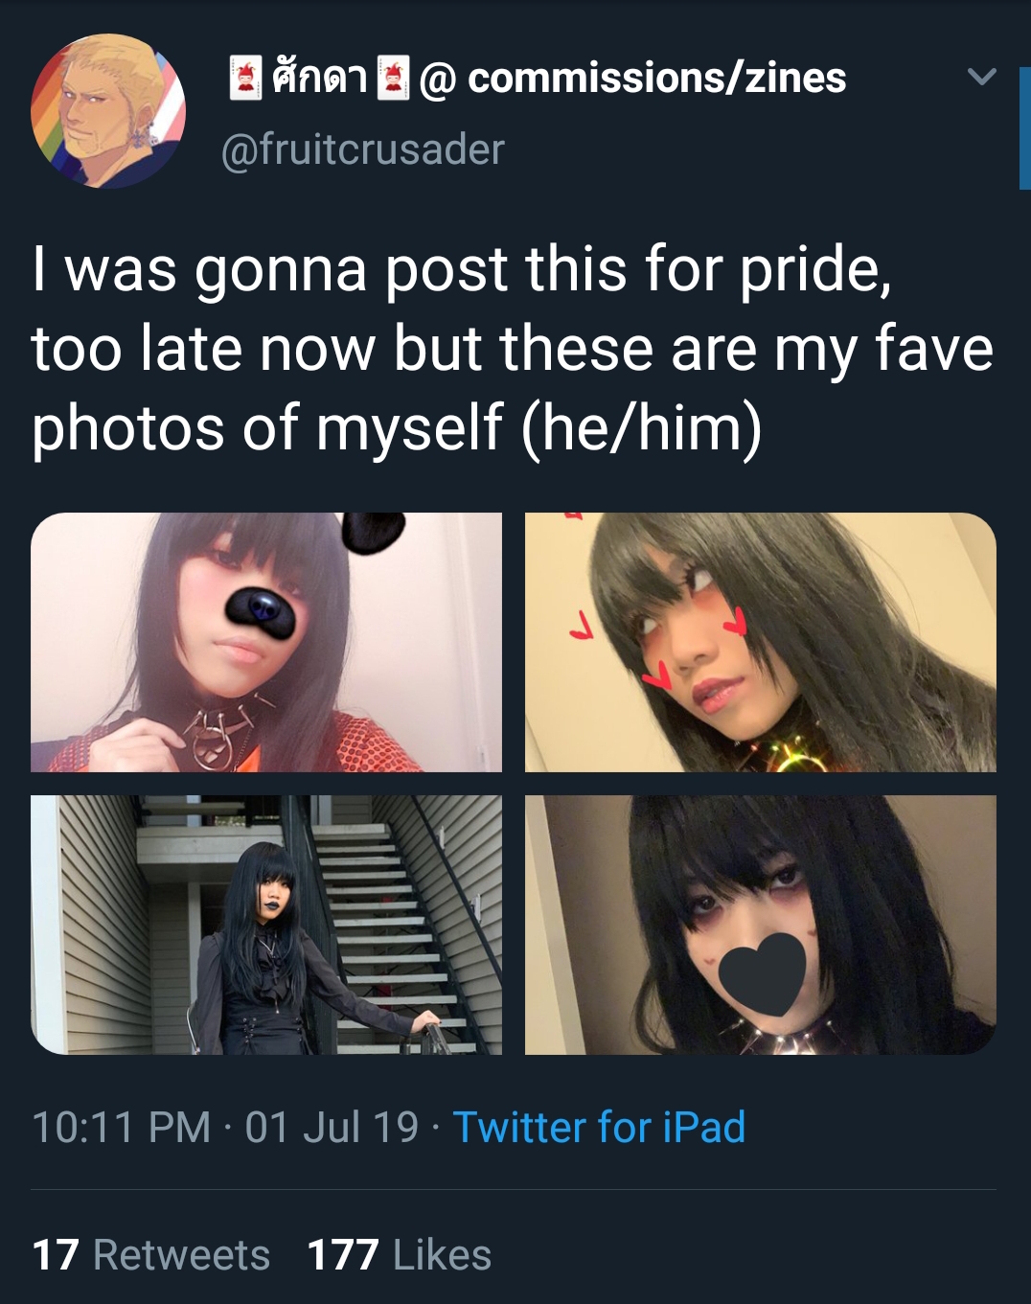Open the Twitter for iPad source link
Screen dimensions: 1031x1304
pyautogui.click(x=599, y=1127)
